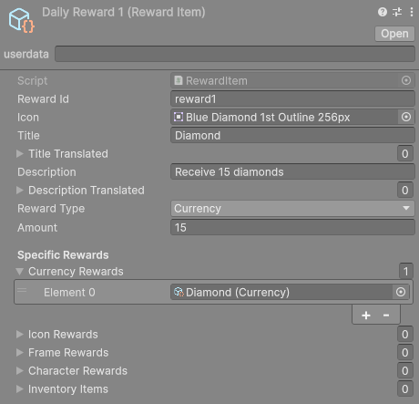Click Title Translated size field
Image resolution: width=419 pixels, height=404 pixels.
pos(405,154)
